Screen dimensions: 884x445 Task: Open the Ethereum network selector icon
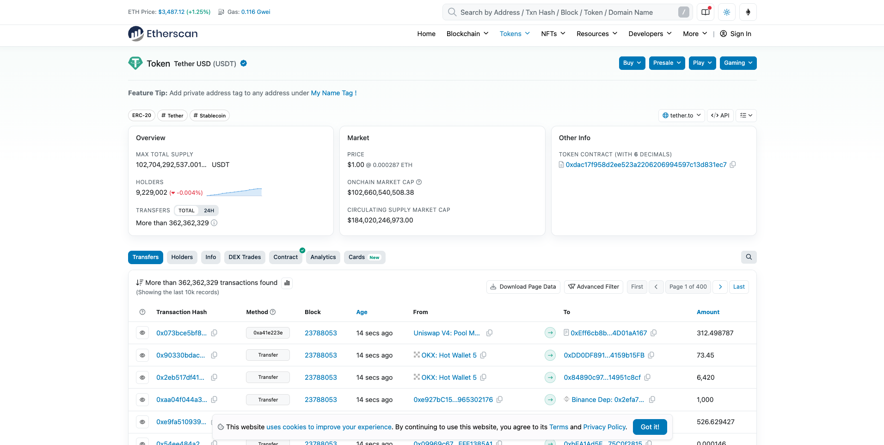(748, 12)
